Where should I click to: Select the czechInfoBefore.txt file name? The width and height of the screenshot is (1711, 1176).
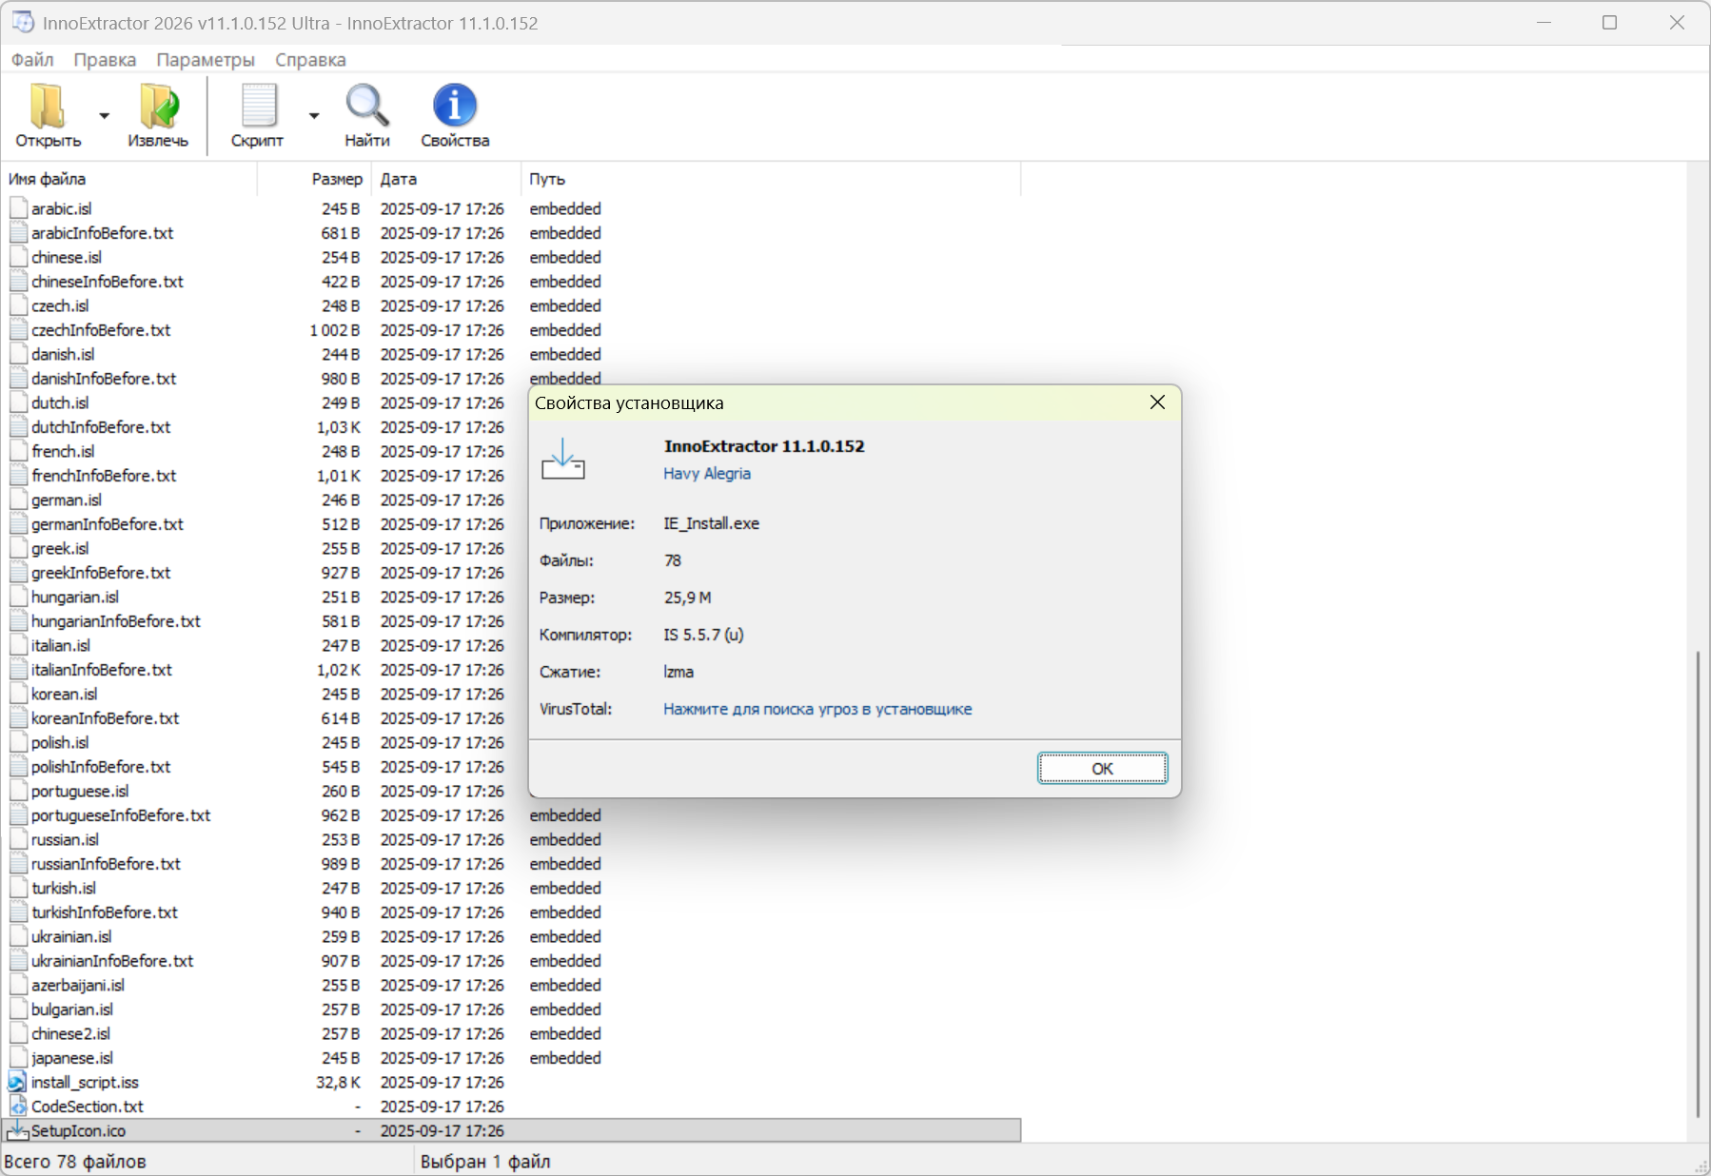pyautogui.click(x=101, y=330)
